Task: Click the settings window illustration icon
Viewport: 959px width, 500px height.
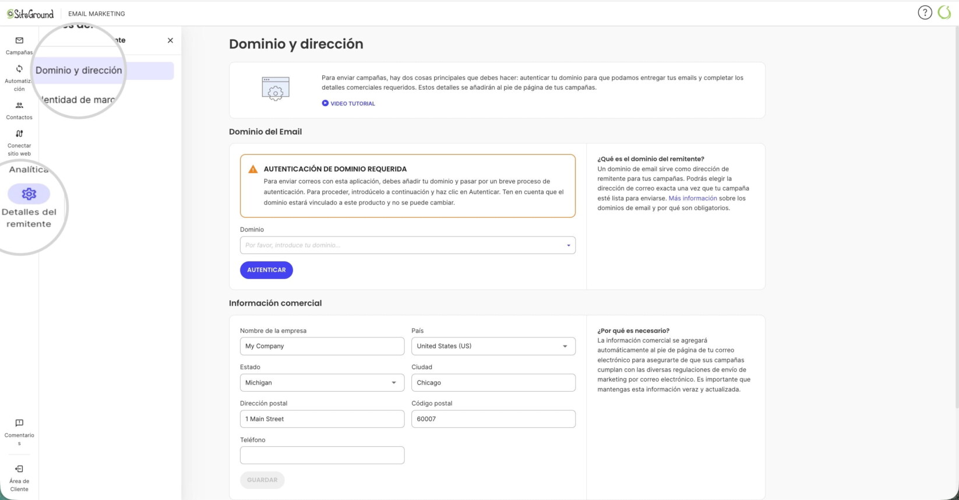Action: [276, 89]
